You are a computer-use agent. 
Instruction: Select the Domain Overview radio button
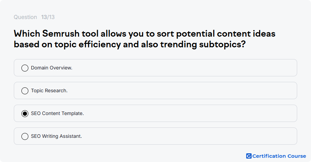click(x=25, y=68)
